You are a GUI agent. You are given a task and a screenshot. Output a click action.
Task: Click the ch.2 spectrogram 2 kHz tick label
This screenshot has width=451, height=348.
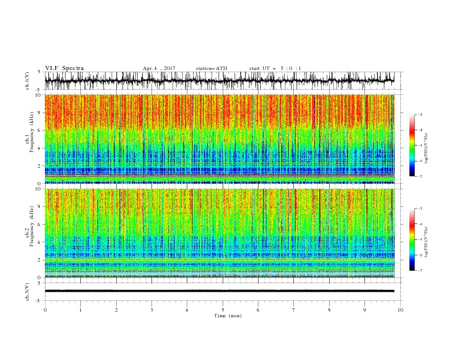(39, 260)
